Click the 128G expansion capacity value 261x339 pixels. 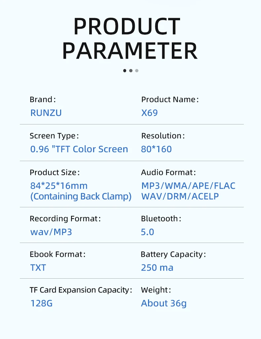click(41, 303)
